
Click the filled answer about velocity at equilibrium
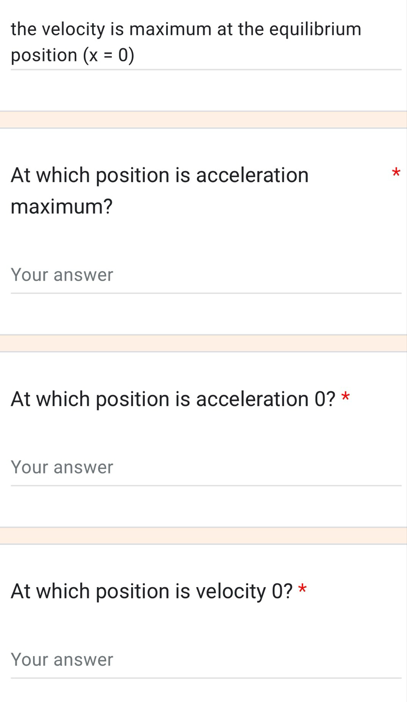tap(186, 42)
